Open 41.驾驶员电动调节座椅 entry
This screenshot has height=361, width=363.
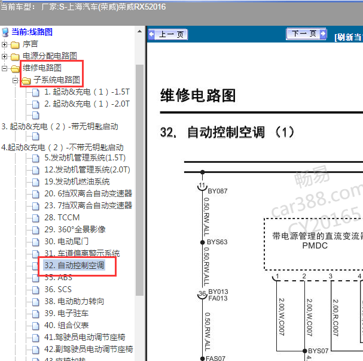[85, 338]
